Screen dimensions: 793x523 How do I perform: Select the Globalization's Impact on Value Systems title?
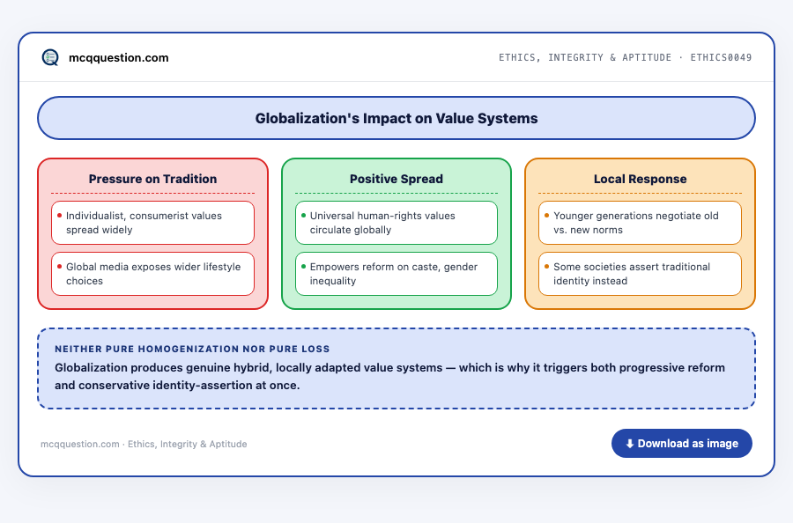[396, 118]
